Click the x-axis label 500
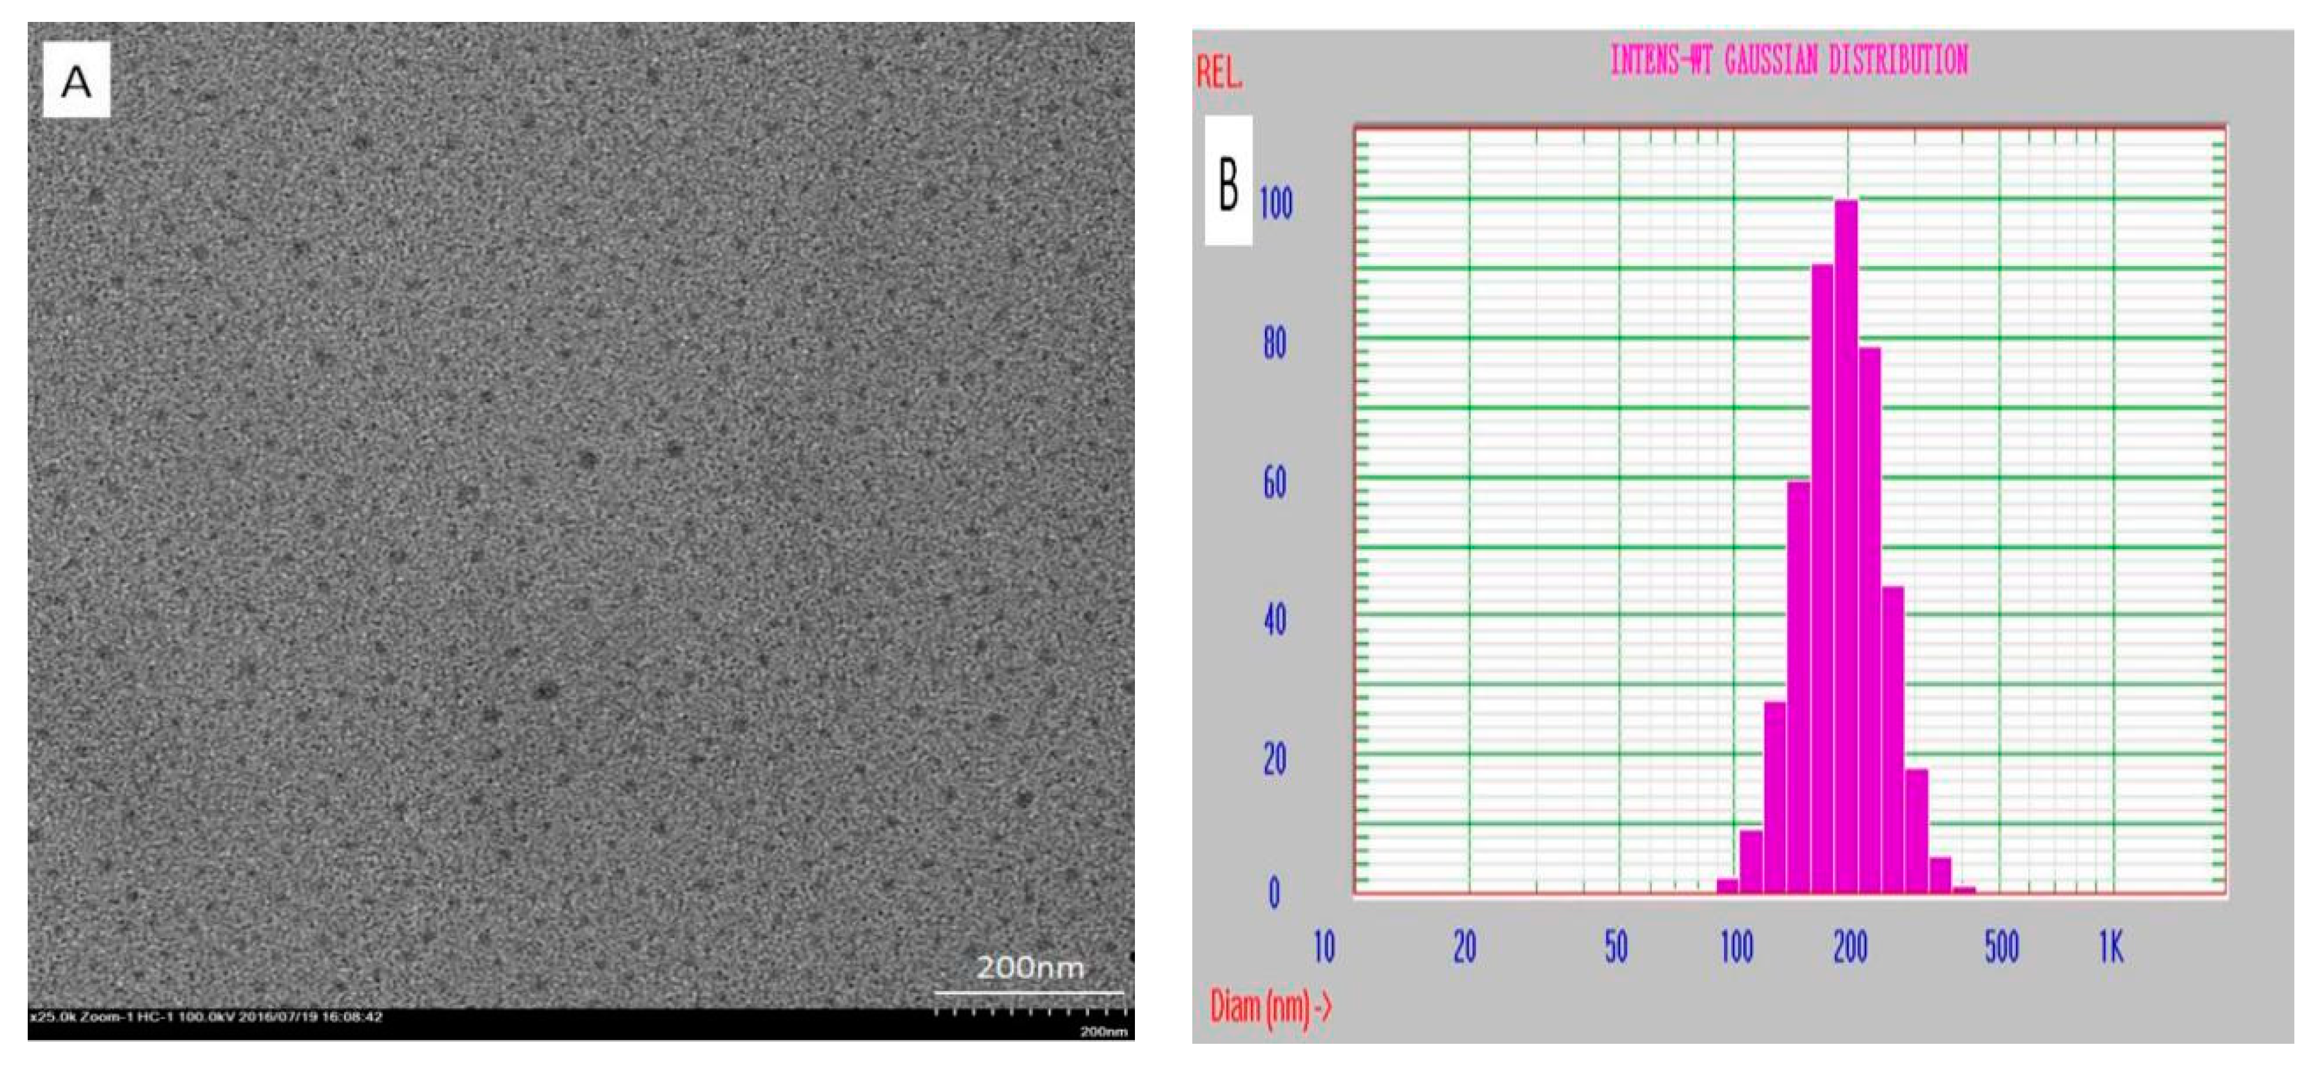 [2001, 947]
